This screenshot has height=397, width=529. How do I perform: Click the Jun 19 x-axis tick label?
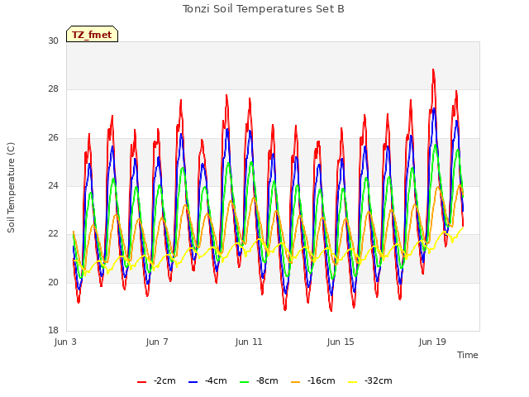click(432, 342)
